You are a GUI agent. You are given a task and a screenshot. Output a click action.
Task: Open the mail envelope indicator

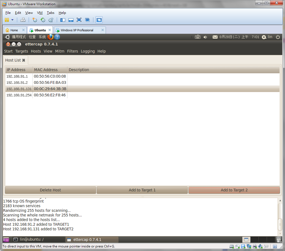(x=215, y=37)
